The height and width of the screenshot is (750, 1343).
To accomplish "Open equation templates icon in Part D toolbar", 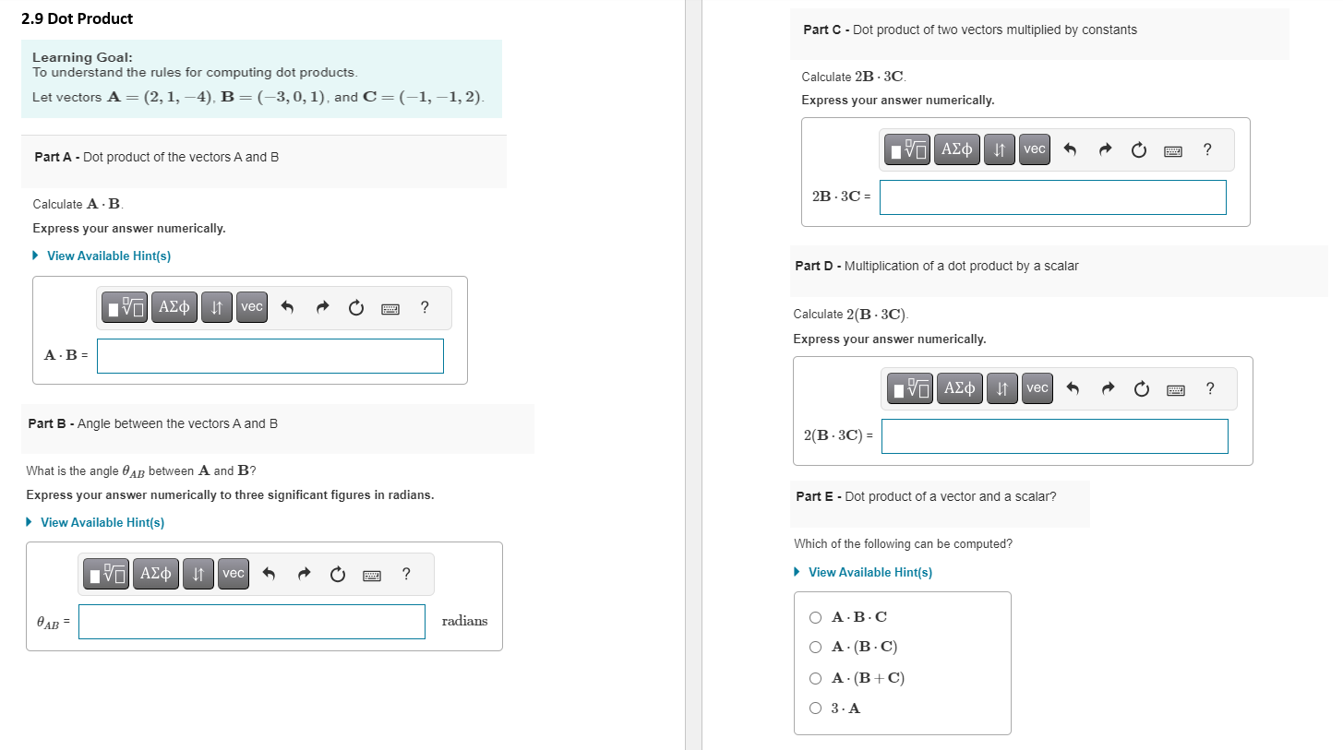I will click(x=909, y=387).
